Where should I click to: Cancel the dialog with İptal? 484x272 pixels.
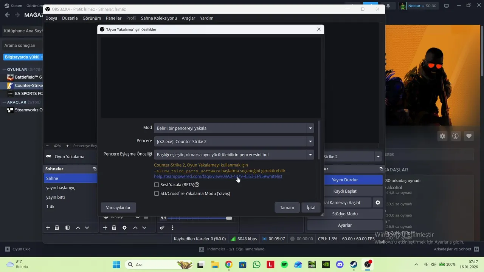(x=311, y=207)
